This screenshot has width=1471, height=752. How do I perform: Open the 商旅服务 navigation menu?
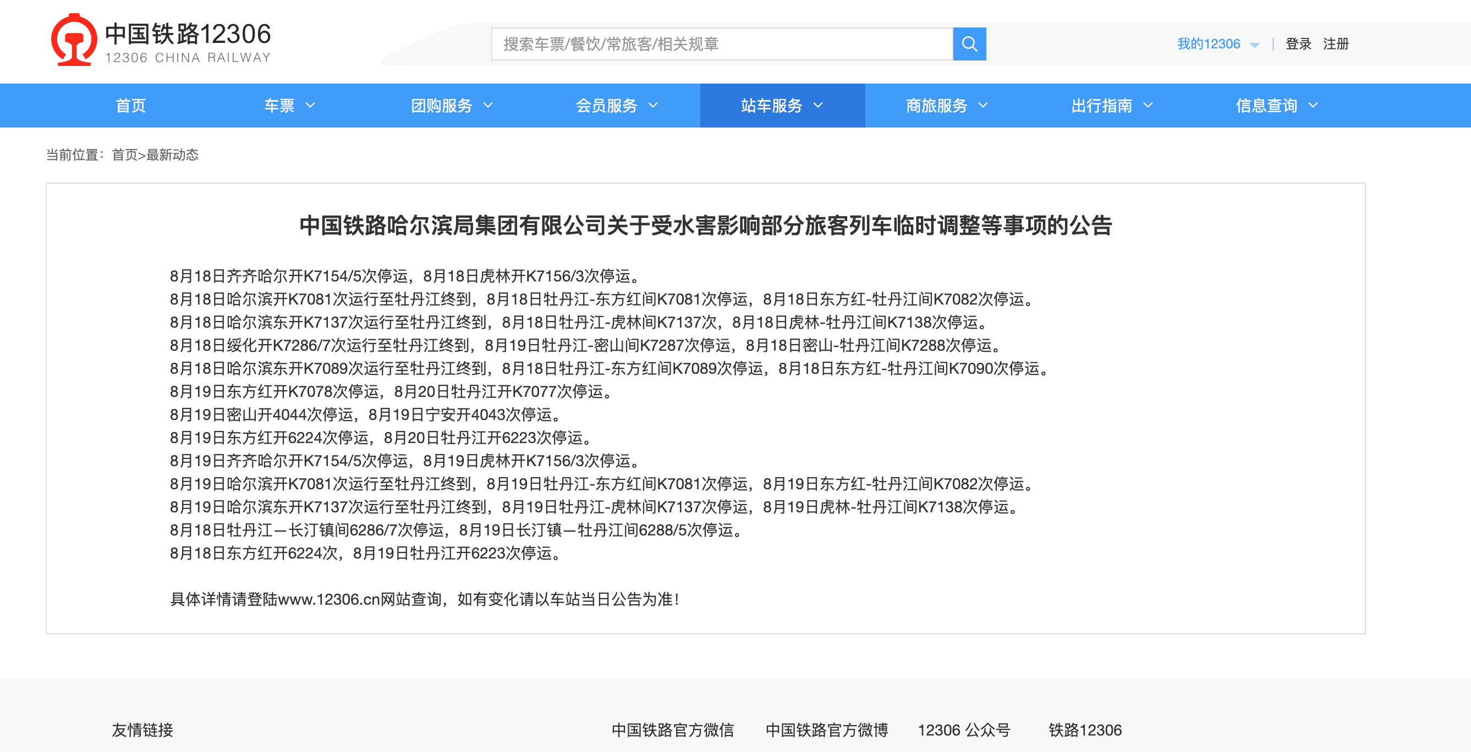pyautogui.click(x=947, y=106)
